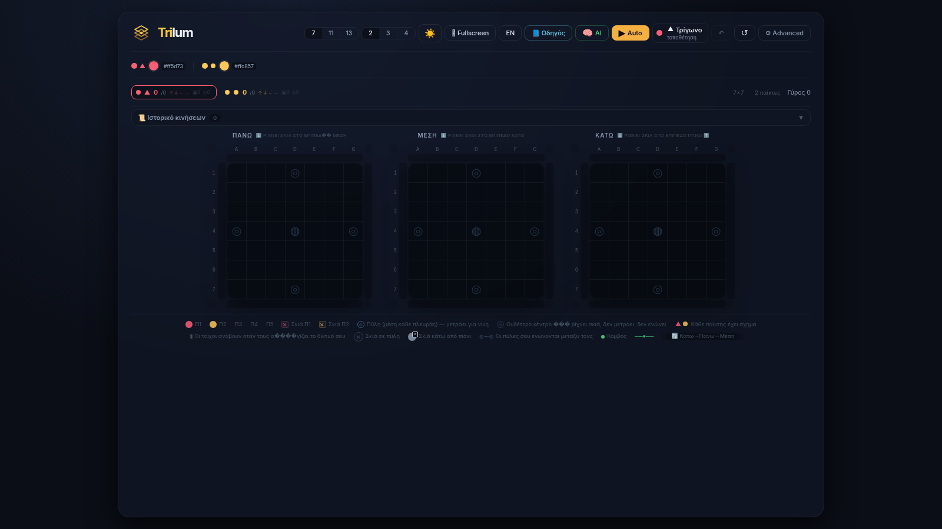Expand the Ιστορικό κινήσεων history panel

(x=470, y=118)
